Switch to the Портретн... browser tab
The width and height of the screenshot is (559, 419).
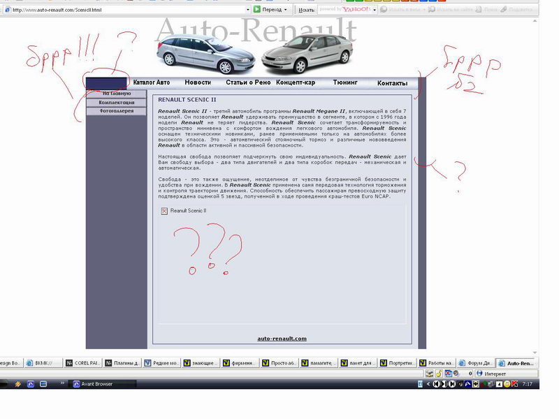point(396,363)
